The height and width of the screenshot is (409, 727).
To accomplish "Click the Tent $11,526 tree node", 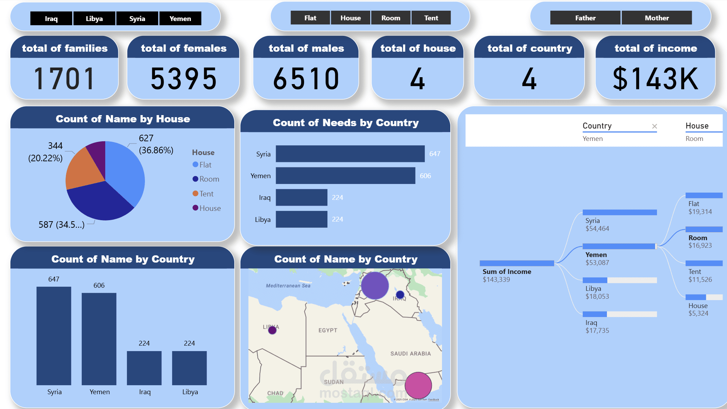I will pos(704,263).
